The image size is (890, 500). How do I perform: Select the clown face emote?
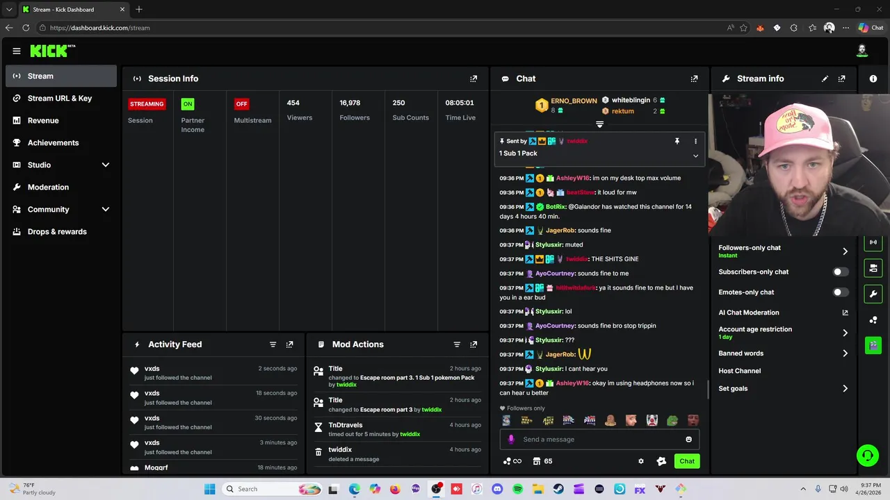[652, 420]
